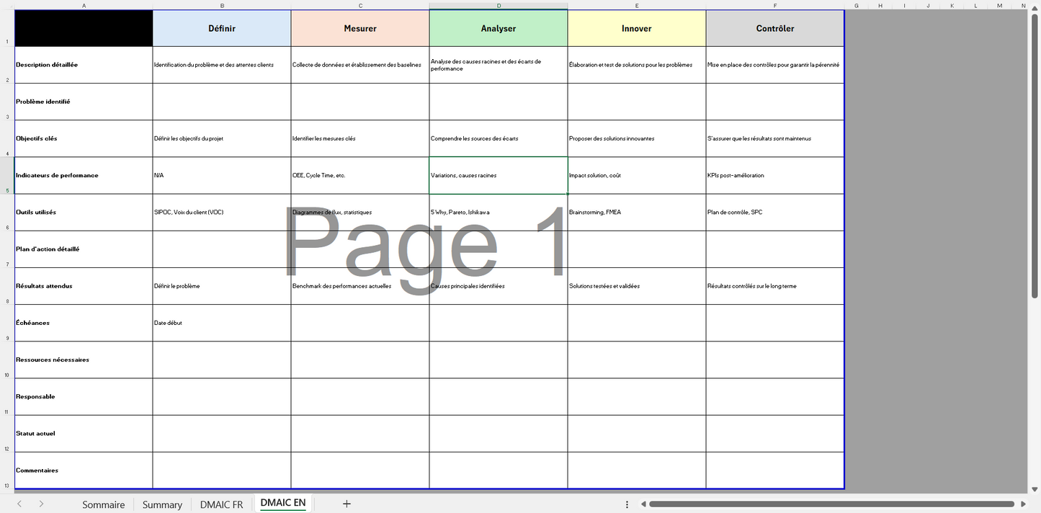Click the yellow Innover header cell

coord(636,28)
